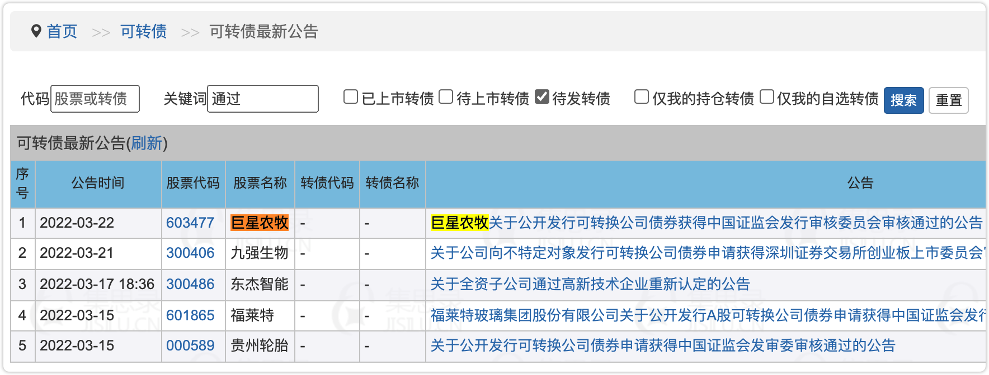Open stock code 603477 link
Screen dimensions: 989x375
pyautogui.click(x=190, y=223)
